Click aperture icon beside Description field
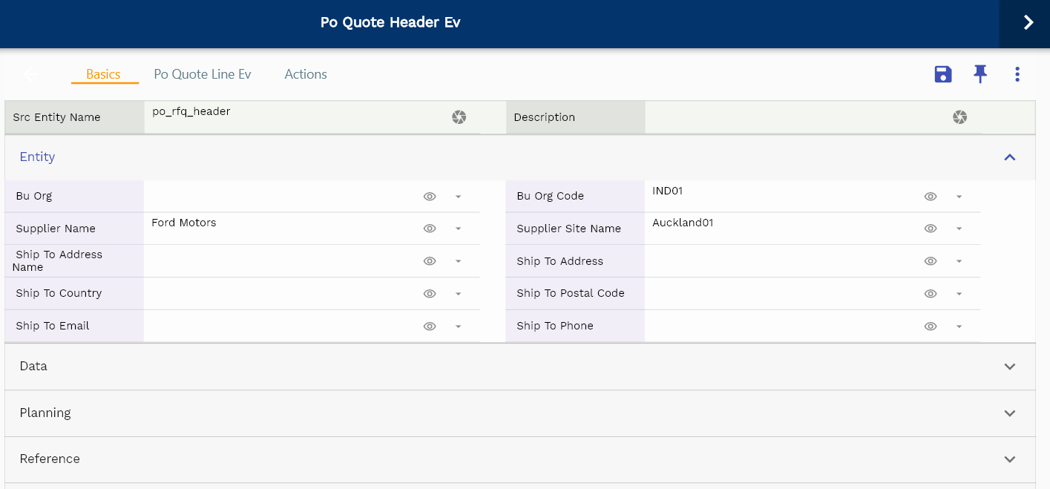 (x=959, y=117)
